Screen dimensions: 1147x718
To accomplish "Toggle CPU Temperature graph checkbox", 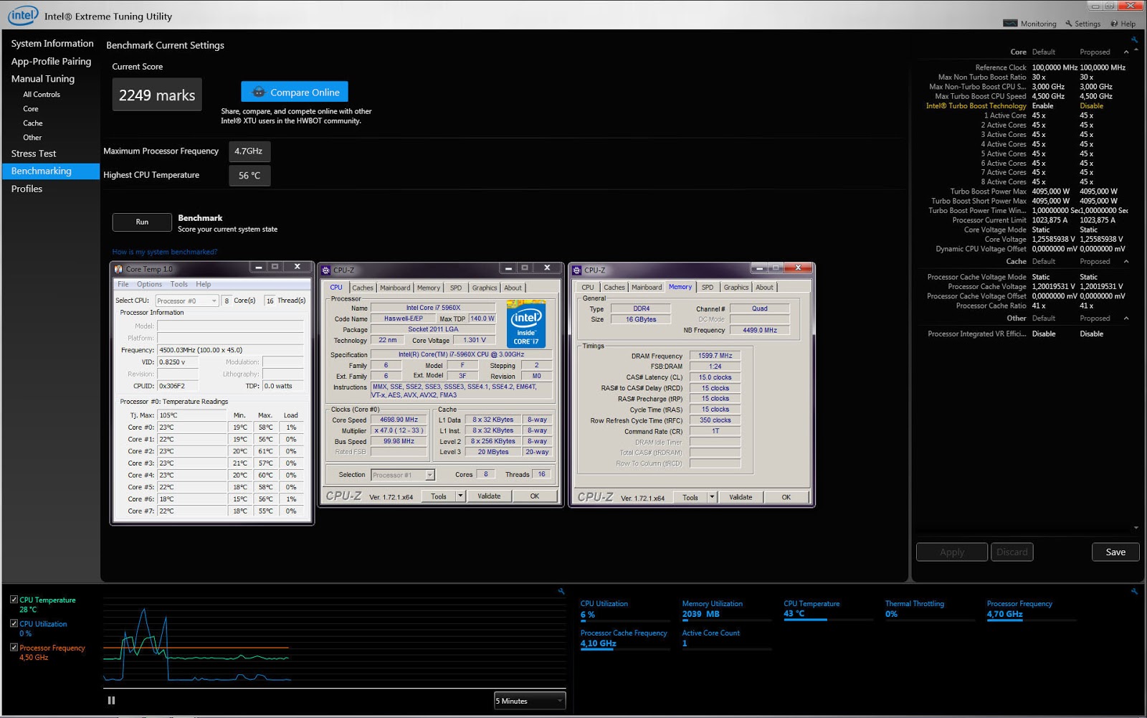I will (14, 600).
